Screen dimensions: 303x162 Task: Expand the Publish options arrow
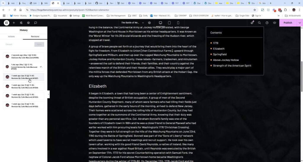(300, 23)
